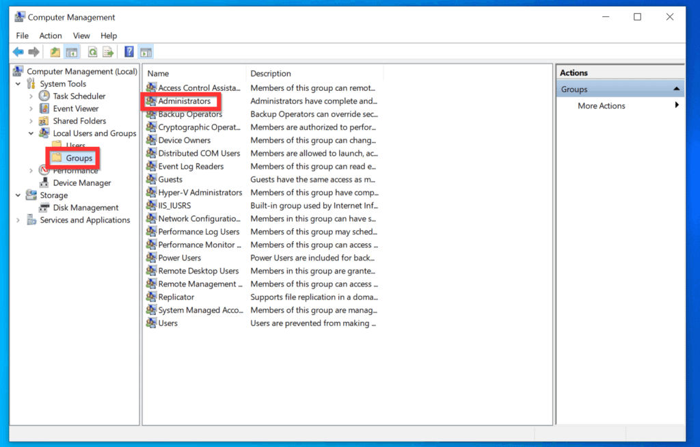
Task: Expand the Shared Folders tree node
Action: click(x=31, y=121)
